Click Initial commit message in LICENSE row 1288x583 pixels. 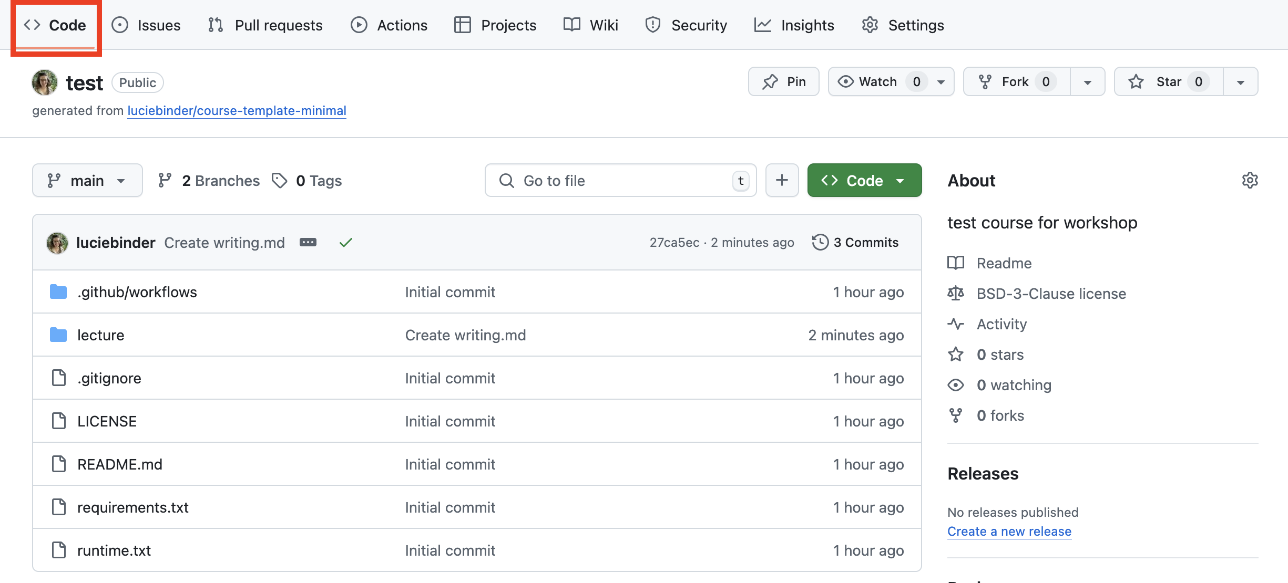(450, 421)
